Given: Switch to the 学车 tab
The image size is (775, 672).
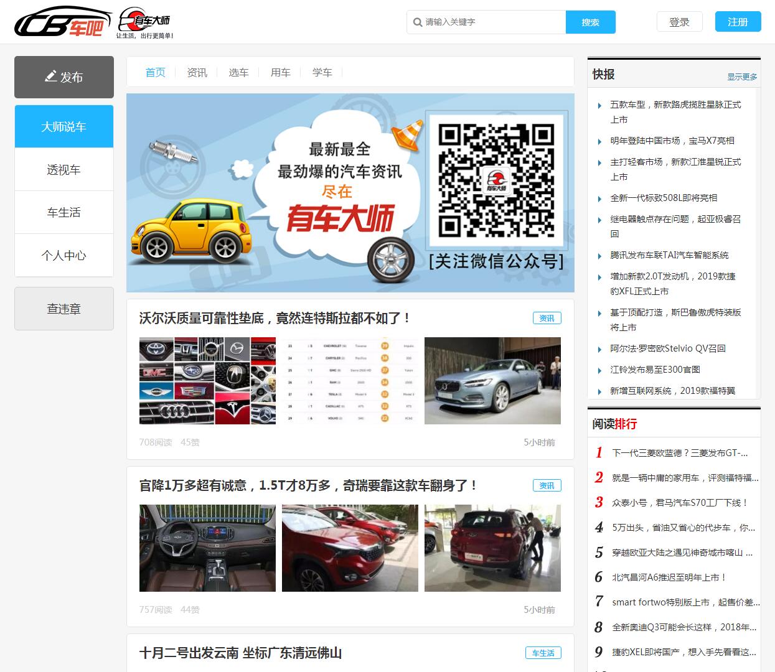Looking at the screenshot, I should coord(322,72).
